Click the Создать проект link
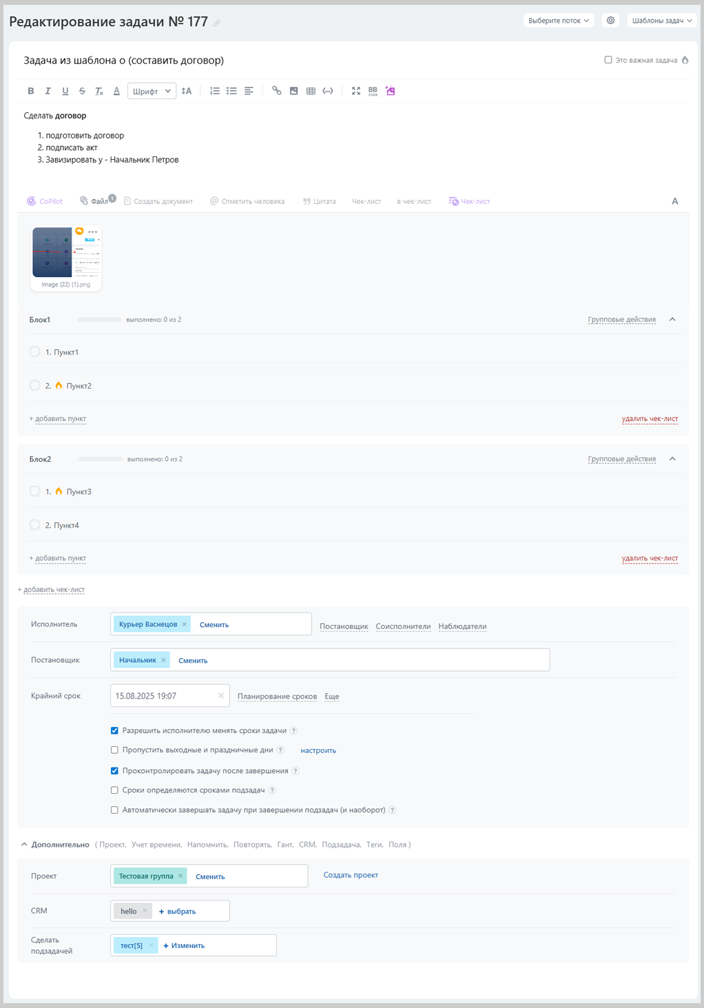 pos(351,875)
